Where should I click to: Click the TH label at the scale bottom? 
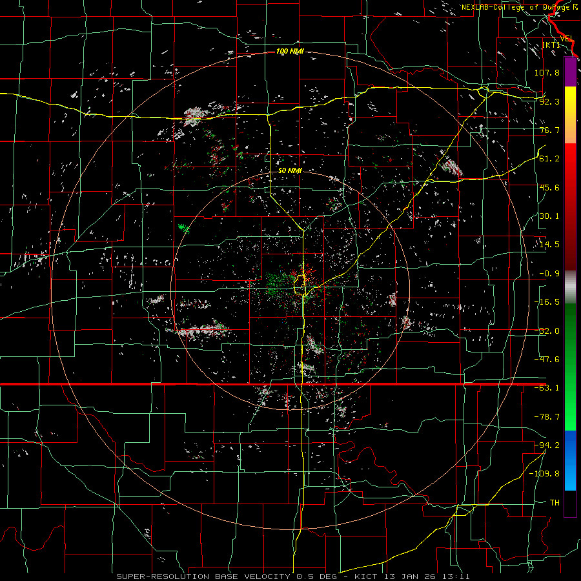(555, 503)
